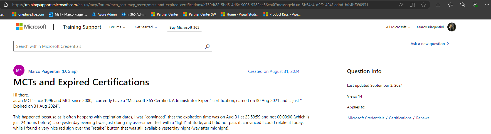The image size is (491, 134).
Task: Toggle split screen browser icon
Action: point(438,5)
